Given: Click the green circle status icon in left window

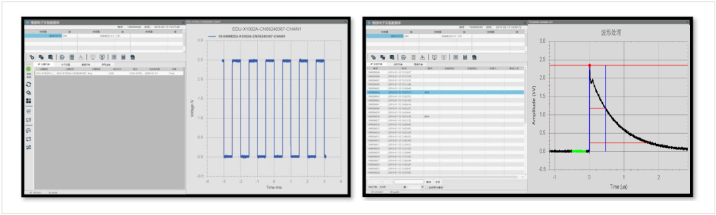Looking at the screenshot, I should (x=29, y=69).
